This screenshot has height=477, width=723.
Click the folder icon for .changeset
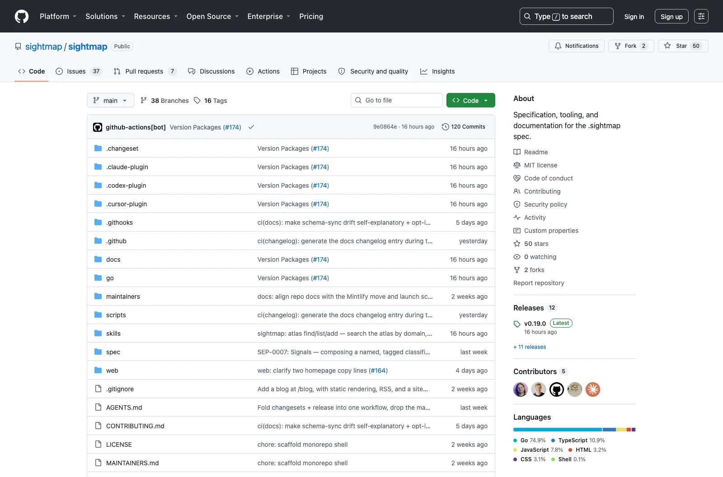tap(98, 148)
